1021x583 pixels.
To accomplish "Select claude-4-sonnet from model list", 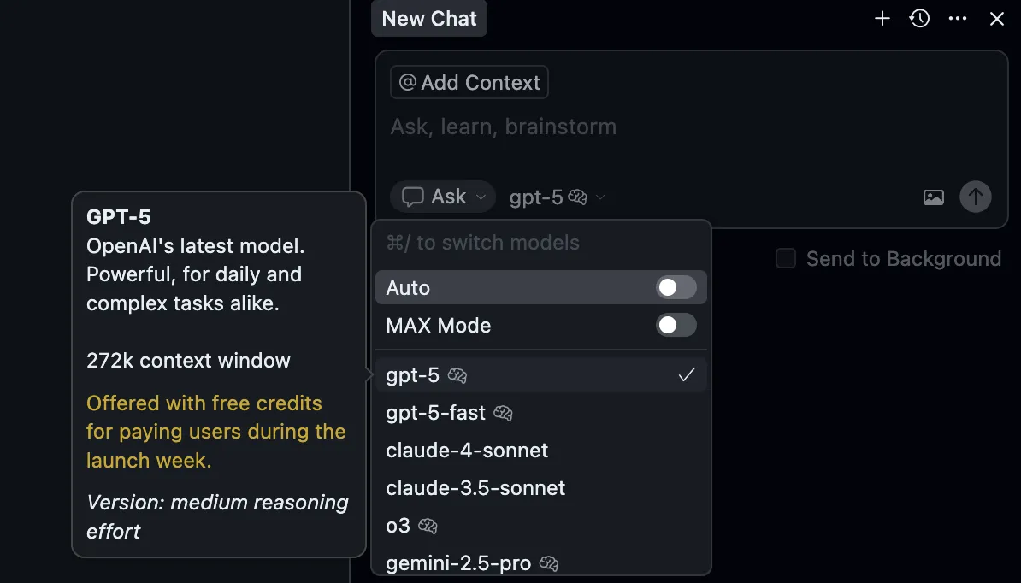I will point(467,450).
